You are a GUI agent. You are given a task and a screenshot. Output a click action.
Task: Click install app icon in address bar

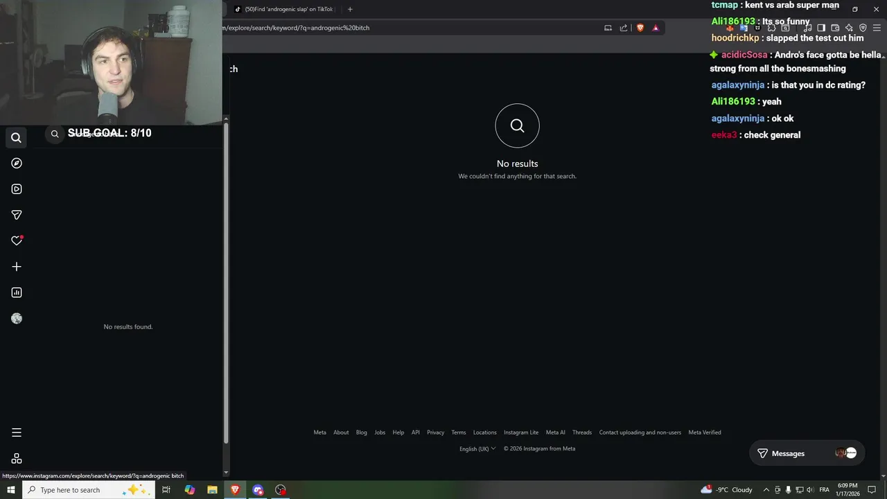(x=608, y=28)
